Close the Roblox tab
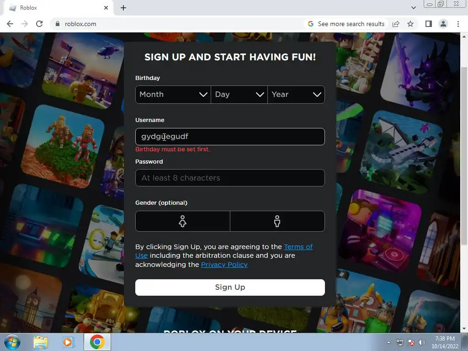 [106, 8]
